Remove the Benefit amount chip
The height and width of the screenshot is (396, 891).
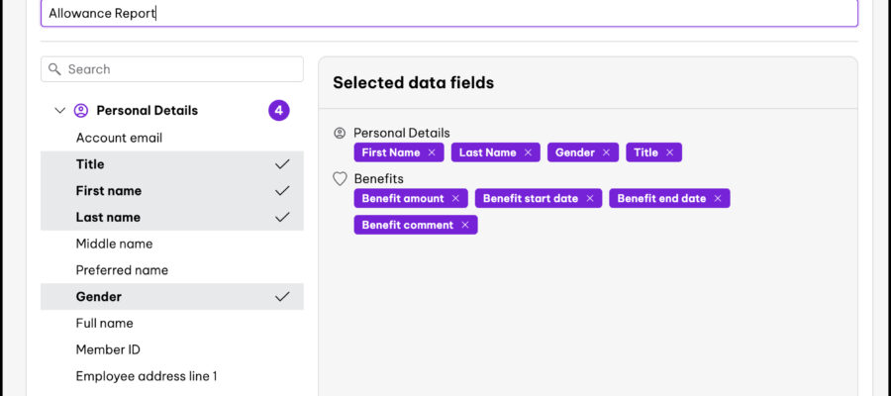[x=455, y=198]
